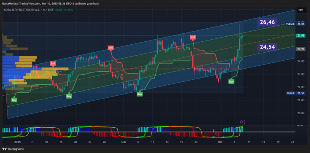Click the leftmost Buy signal label
The height and width of the screenshot is (153, 310).
point(14,100)
